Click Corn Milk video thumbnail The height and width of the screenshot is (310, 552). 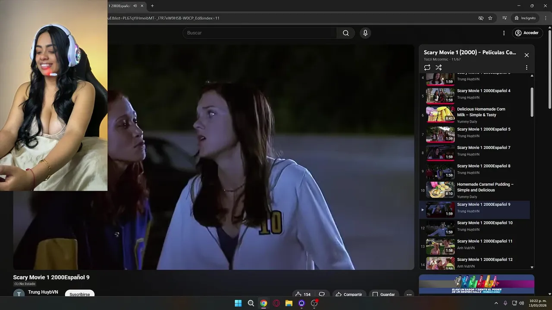coord(440,114)
